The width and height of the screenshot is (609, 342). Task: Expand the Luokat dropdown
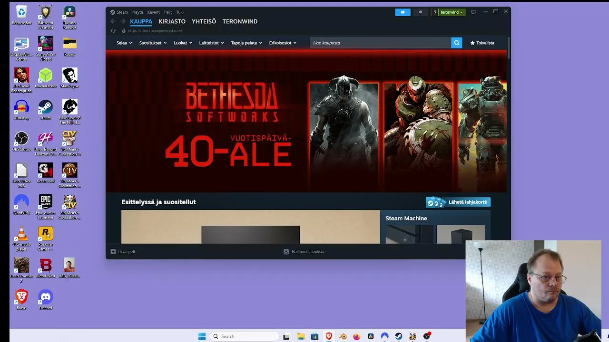tap(183, 43)
